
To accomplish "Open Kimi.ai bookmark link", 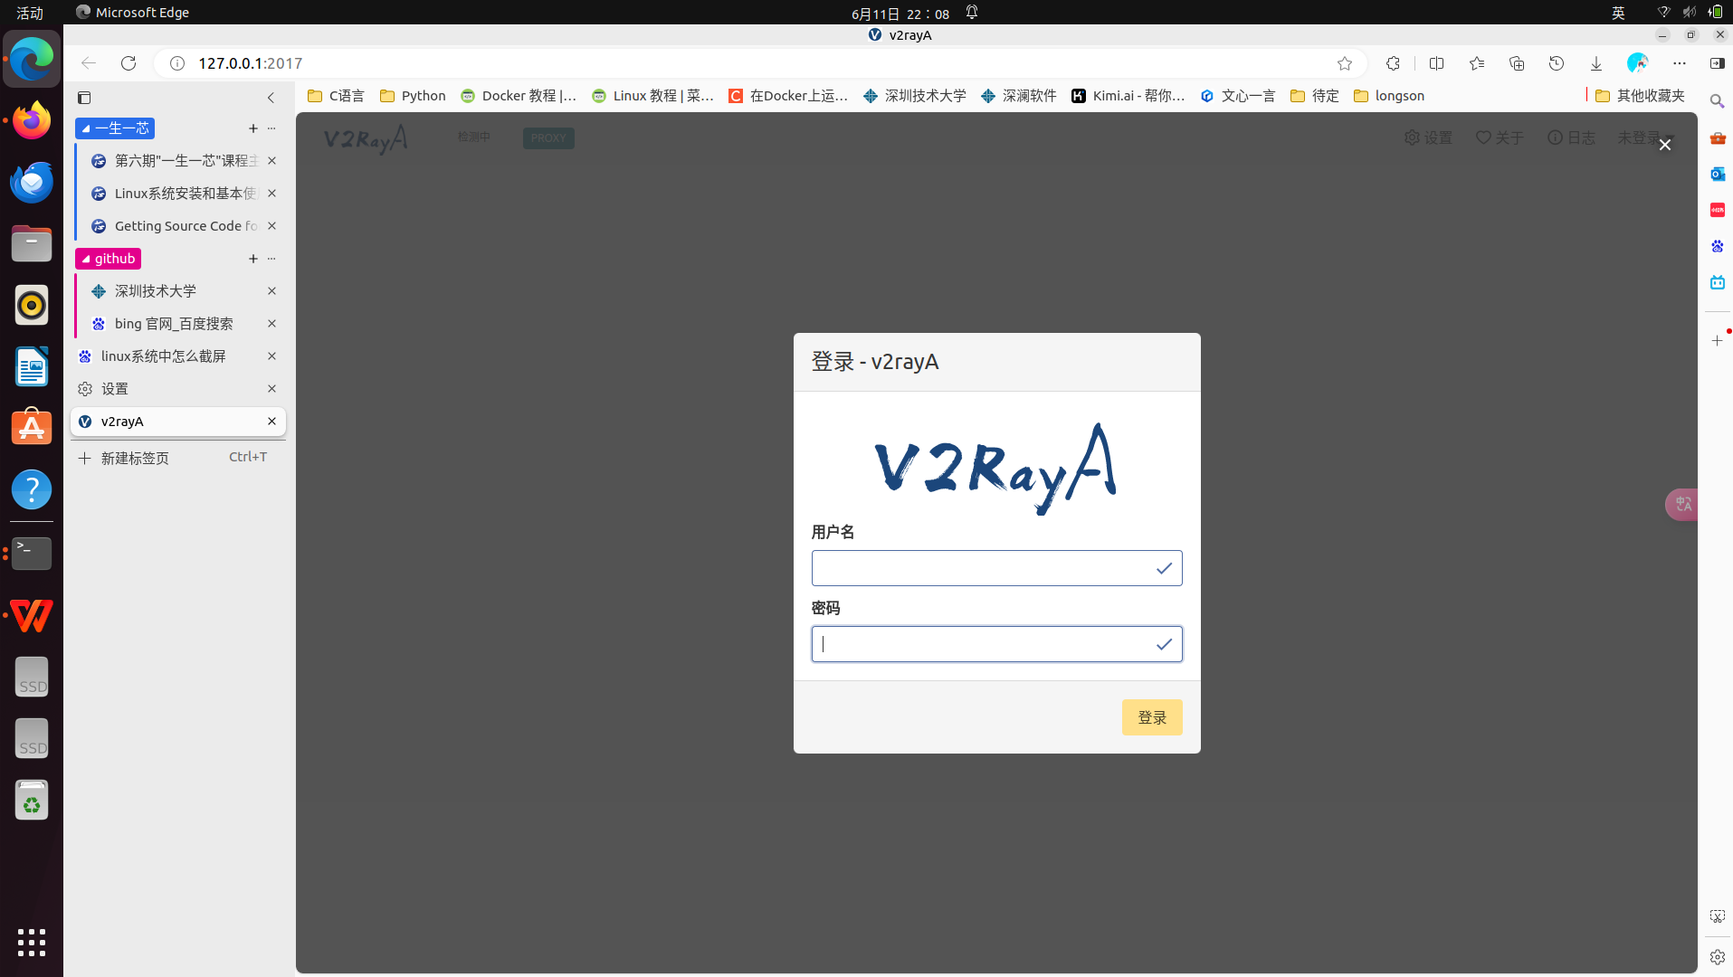I will pyautogui.click(x=1128, y=96).
